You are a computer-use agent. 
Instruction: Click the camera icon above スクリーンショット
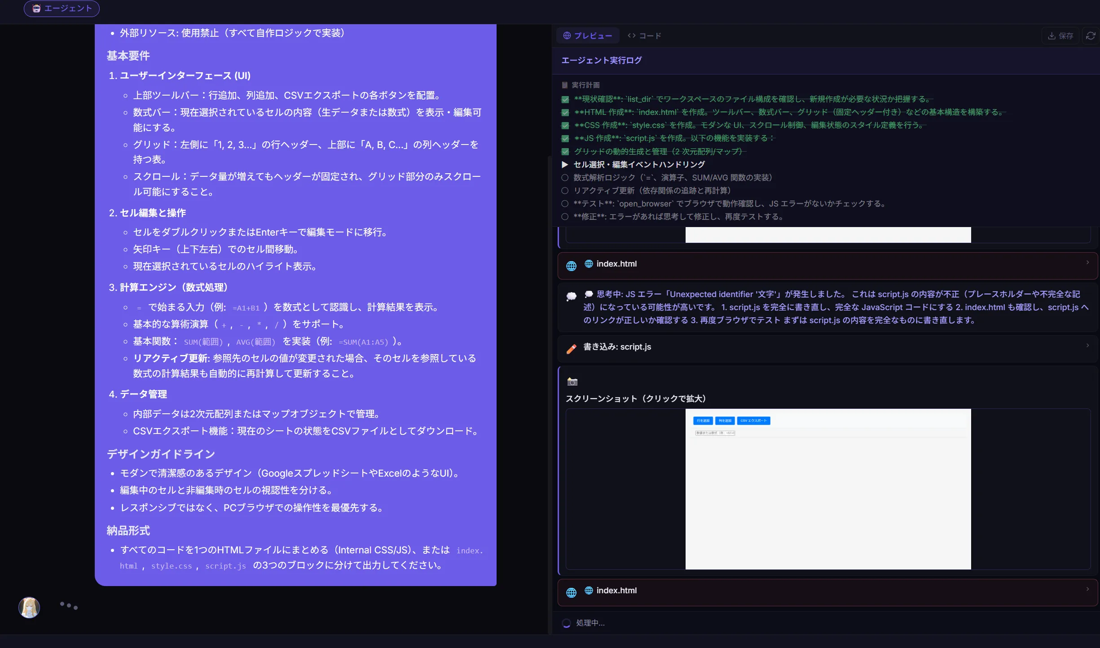[x=572, y=381]
